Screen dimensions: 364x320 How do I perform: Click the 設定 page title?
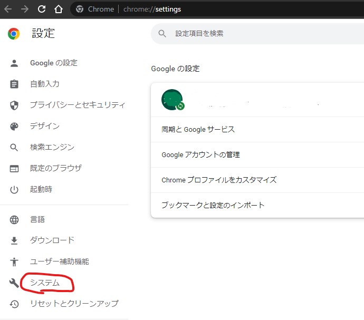pyautogui.click(x=43, y=33)
